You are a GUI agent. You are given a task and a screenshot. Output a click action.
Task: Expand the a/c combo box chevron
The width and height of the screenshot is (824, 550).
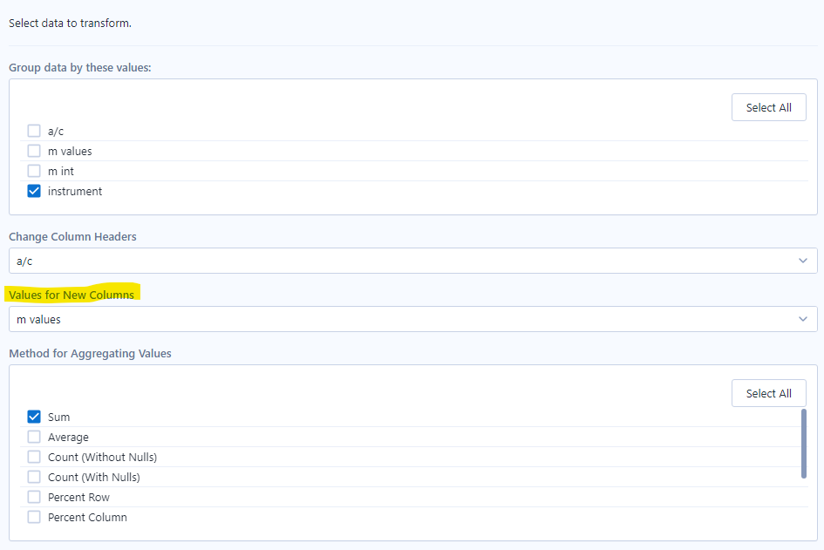(803, 260)
